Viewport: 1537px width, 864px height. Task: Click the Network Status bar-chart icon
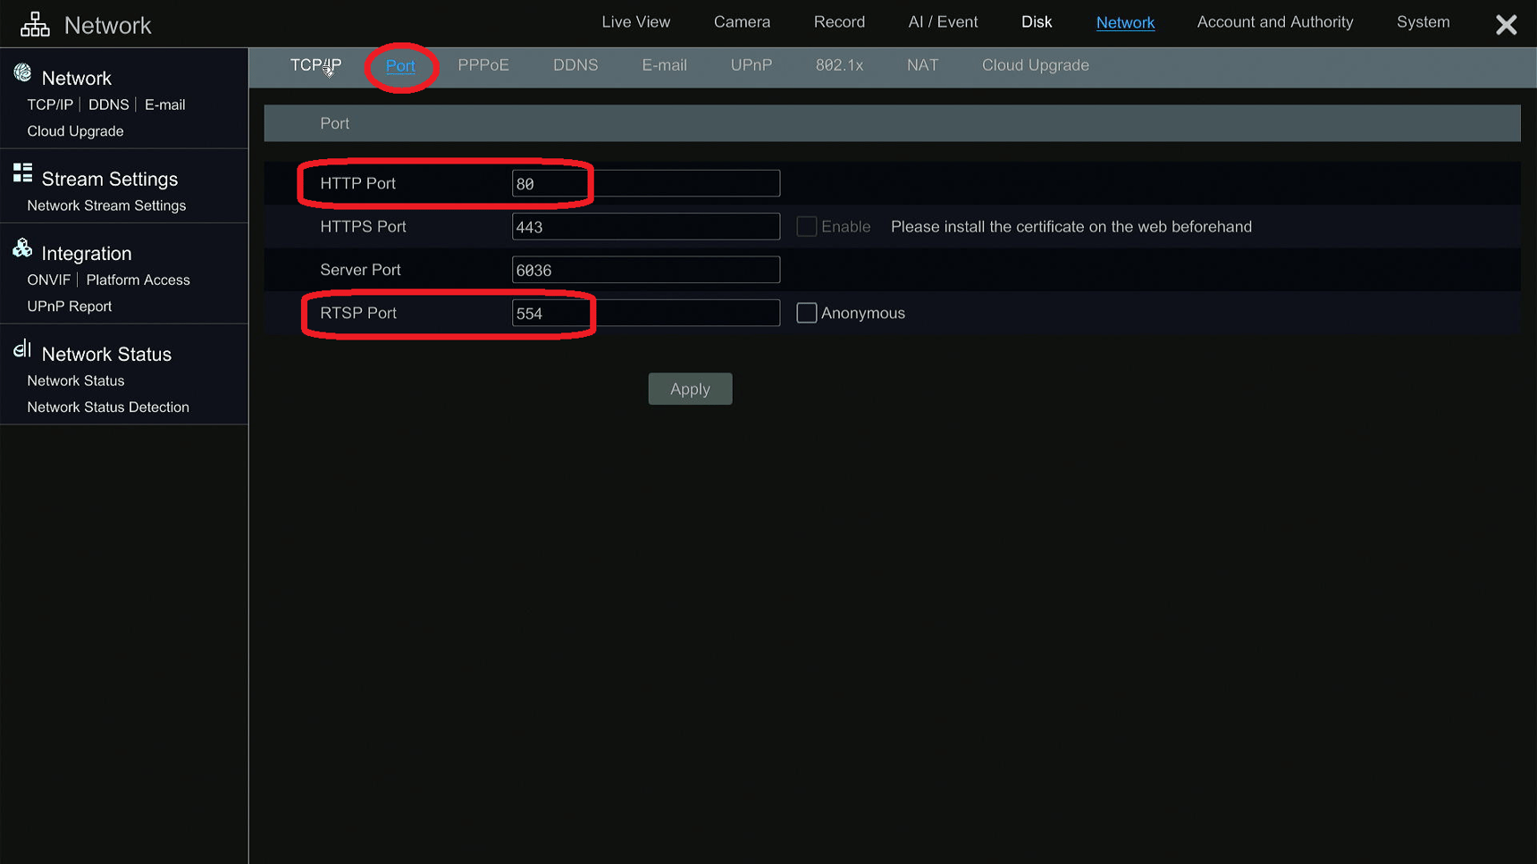pyautogui.click(x=22, y=350)
